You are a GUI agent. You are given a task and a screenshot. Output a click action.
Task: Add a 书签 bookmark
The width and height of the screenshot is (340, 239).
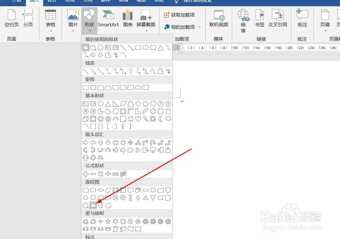pyautogui.click(x=260, y=19)
